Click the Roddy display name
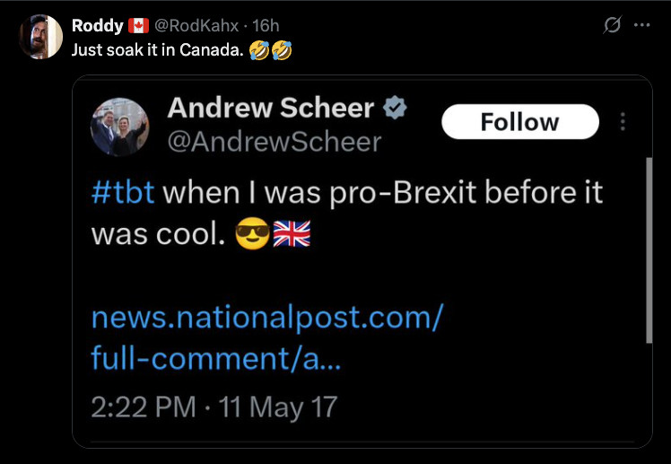 tap(97, 26)
